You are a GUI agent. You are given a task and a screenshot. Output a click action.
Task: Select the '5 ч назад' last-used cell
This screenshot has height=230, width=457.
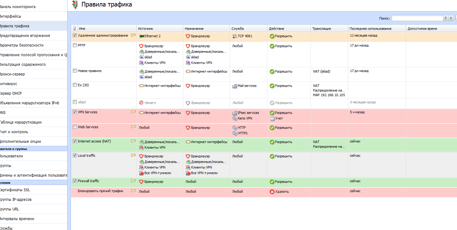(x=357, y=112)
